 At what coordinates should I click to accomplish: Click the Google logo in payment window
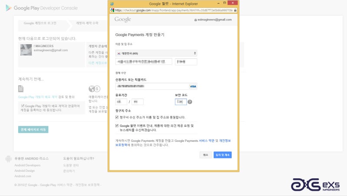pyautogui.click(x=123, y=19)
